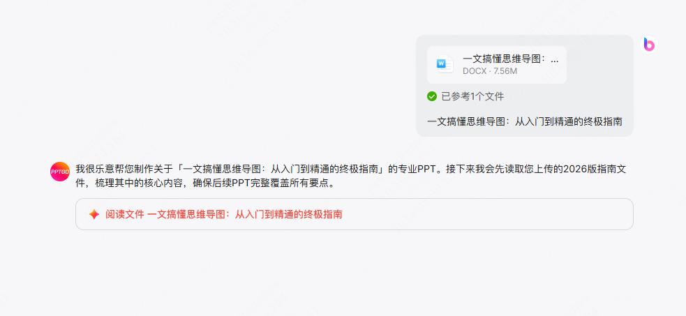Screen dimensions: 686x316
Task: Open the file title inside the reading step
Action: pyautogui.click(x=245, y=214)
